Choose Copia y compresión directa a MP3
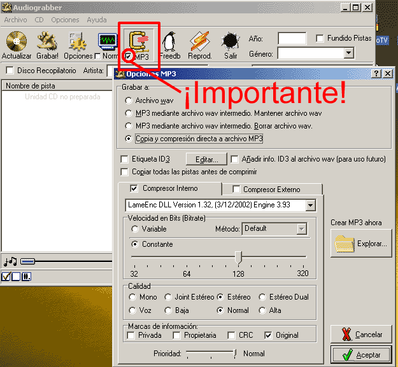 pos(129,139)
